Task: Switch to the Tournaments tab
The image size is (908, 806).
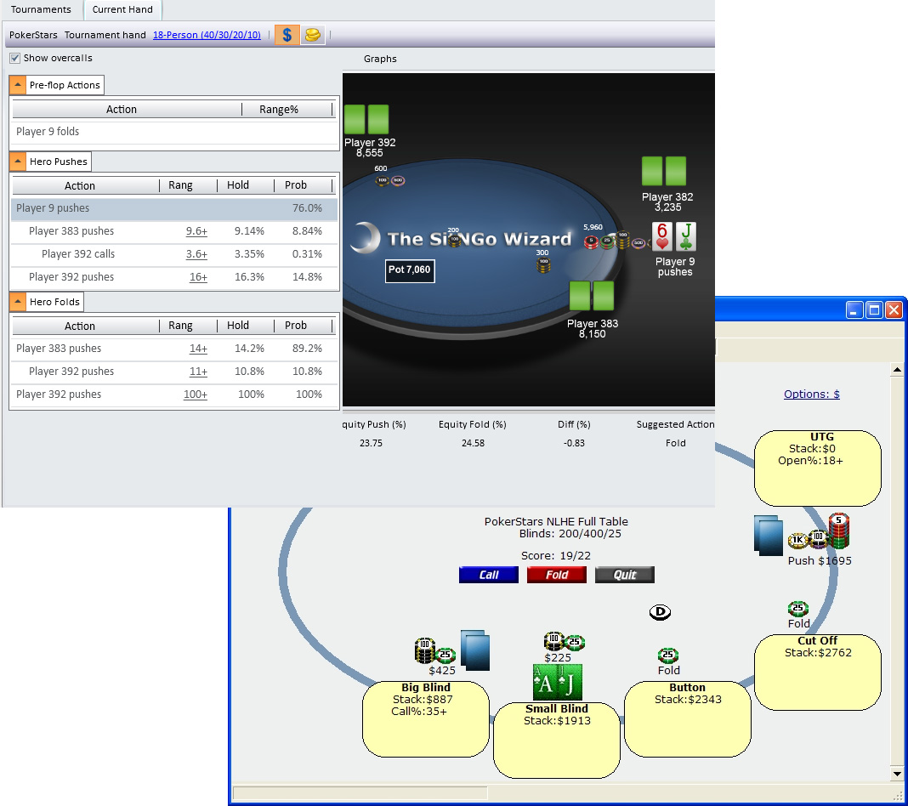Action: (41, 9)
